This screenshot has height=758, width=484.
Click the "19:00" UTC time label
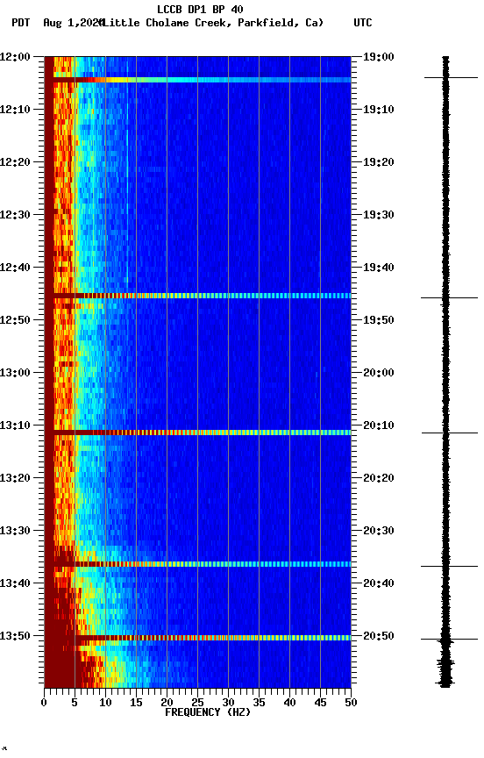[x=379, y=57]
